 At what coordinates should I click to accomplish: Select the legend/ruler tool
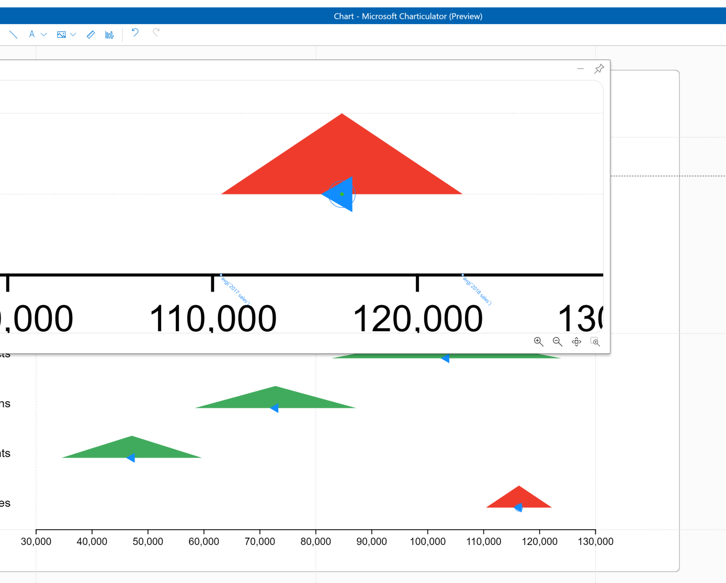pyautogui.click(x=90, y=34)
